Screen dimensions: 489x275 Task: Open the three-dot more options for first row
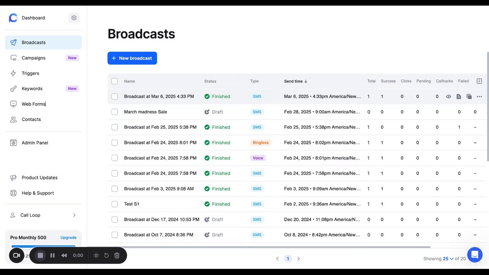point(479,97)
